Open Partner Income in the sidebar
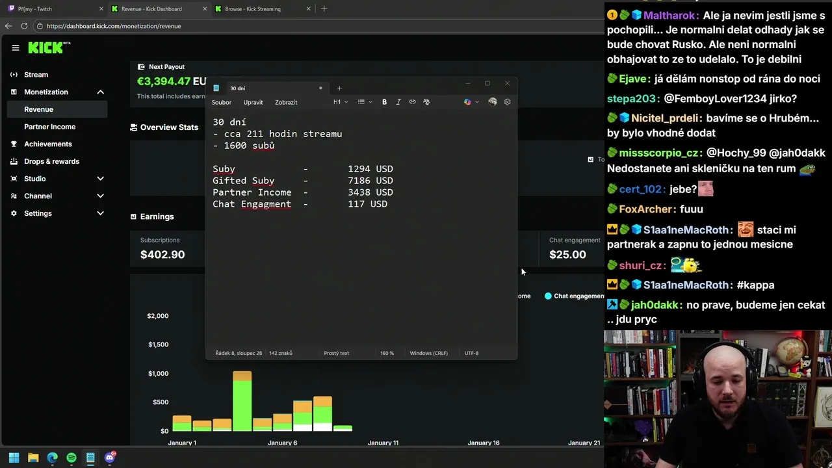 (x=49, y=127)
